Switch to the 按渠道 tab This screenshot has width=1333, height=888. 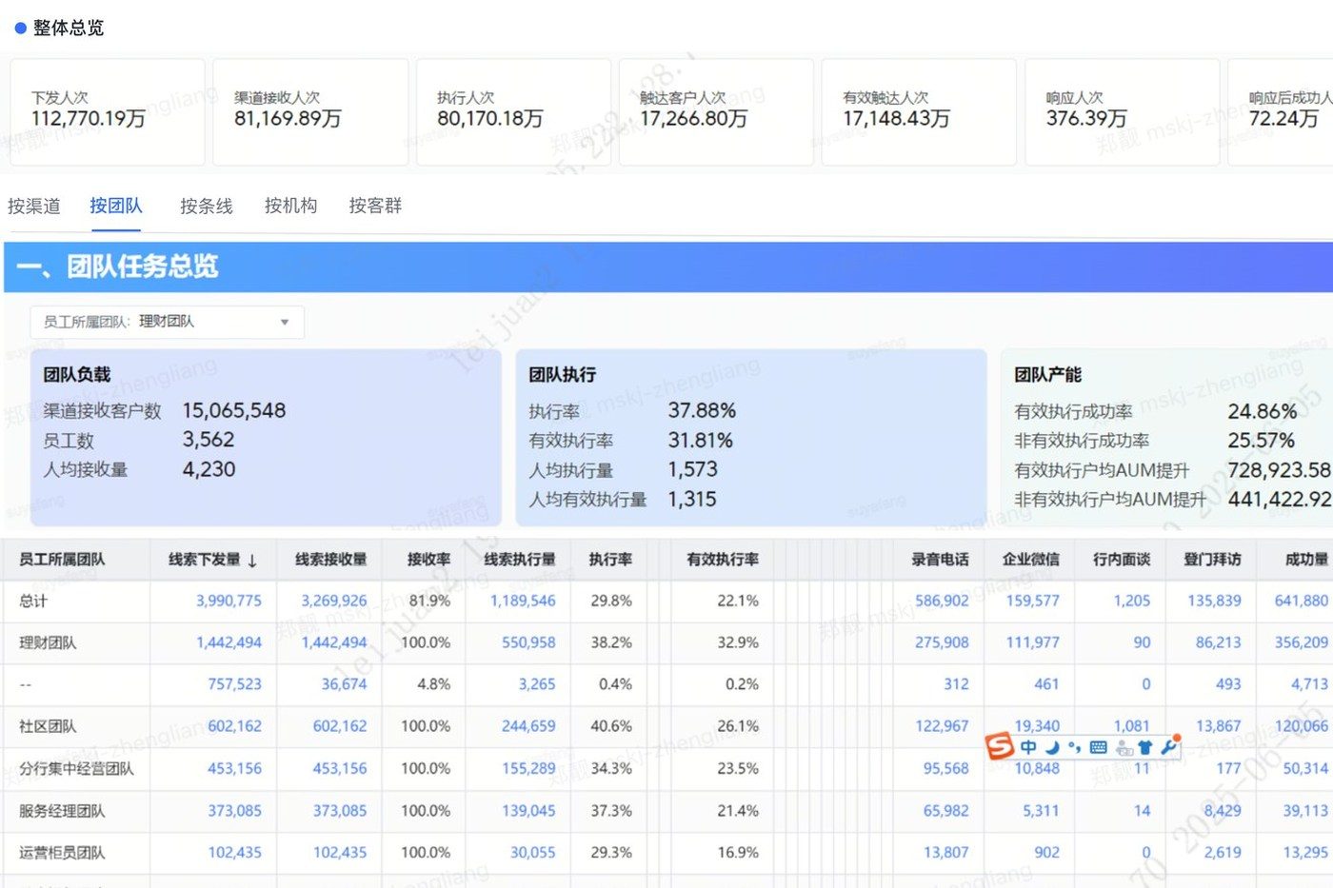coord(34,206)
